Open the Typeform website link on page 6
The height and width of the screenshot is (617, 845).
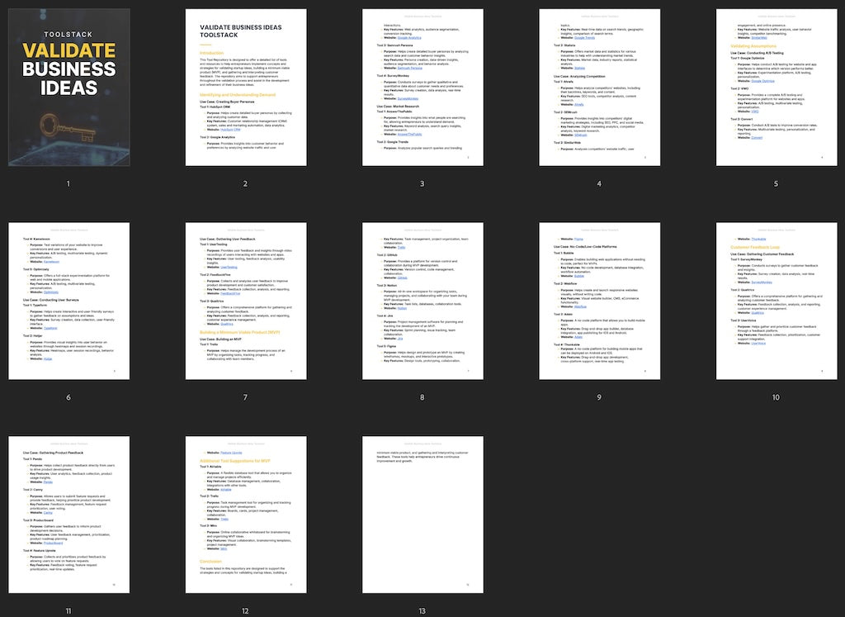[51, 328]
